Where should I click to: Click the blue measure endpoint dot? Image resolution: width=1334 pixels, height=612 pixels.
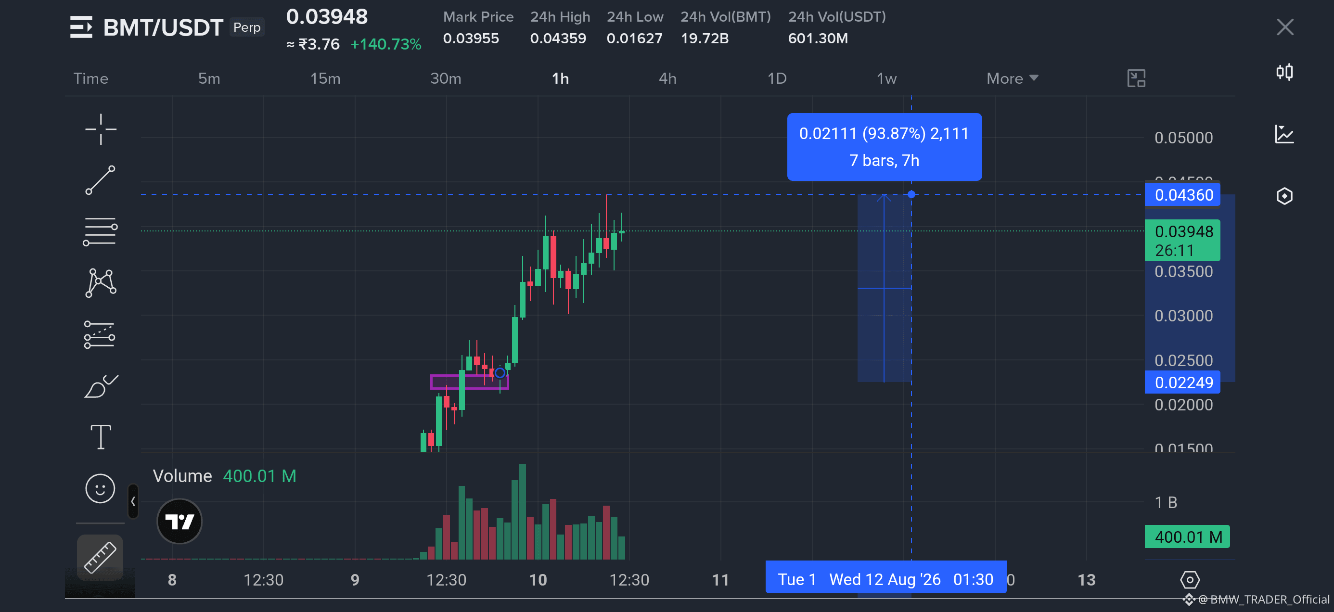[x=911, y=194]
